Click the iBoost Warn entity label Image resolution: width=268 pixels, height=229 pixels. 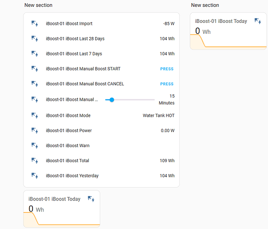pos(68,146)
